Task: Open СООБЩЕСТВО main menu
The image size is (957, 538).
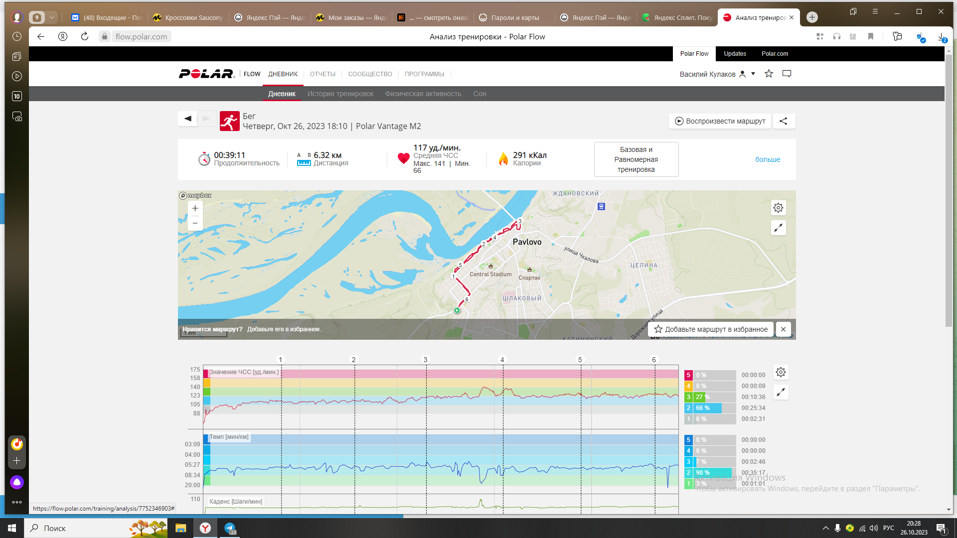Action: pos(370,74)
